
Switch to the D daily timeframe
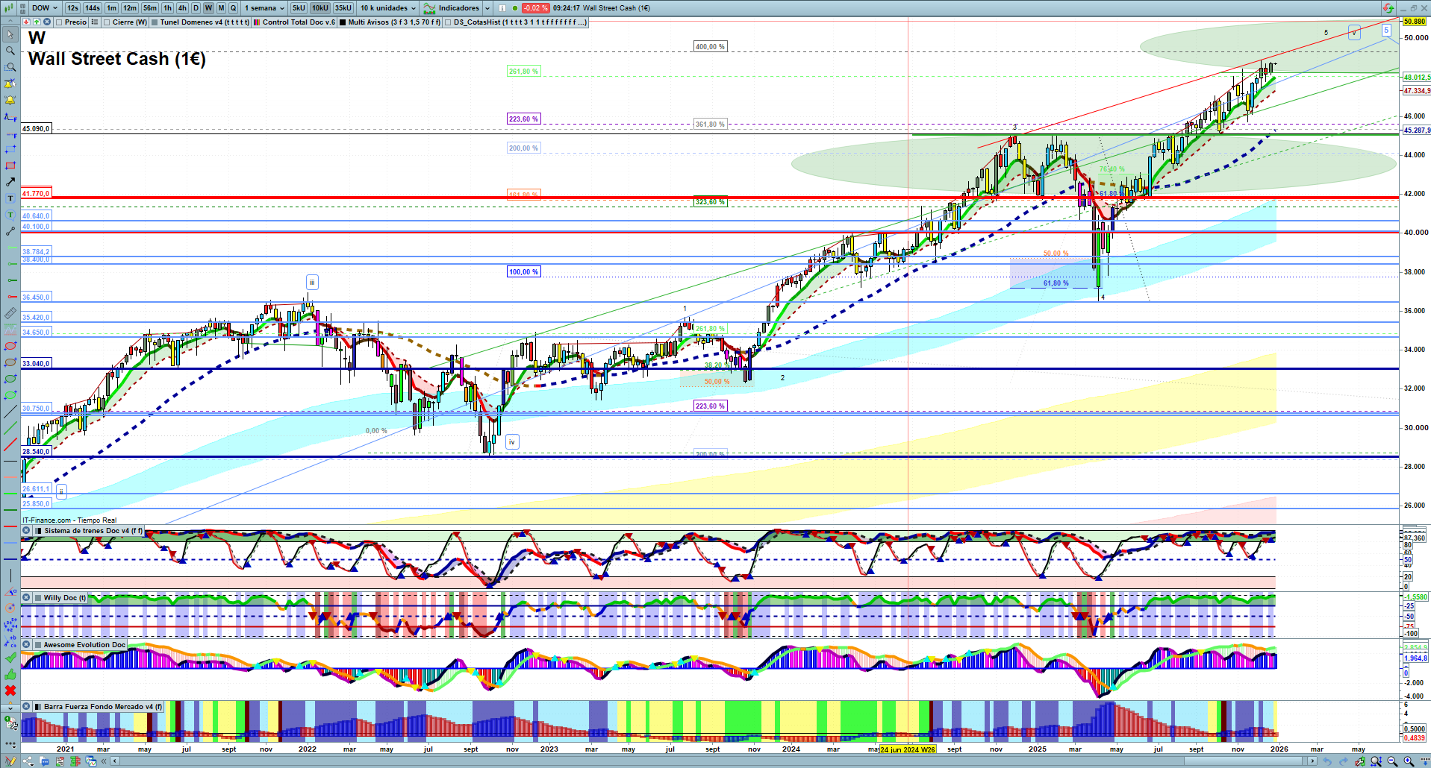click(x=196, y=8)
